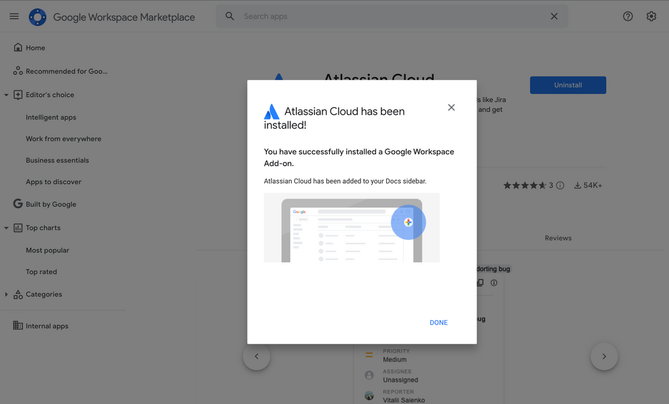Click the Top charts icon

(18, 228)
